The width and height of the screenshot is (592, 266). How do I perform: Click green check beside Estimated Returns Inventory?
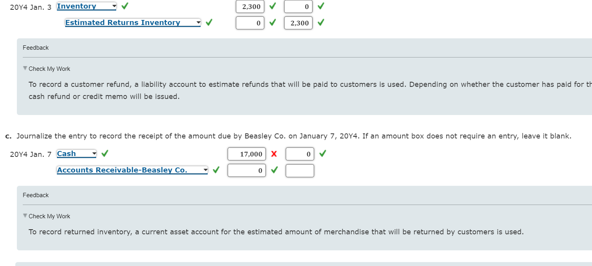point(208,22)
